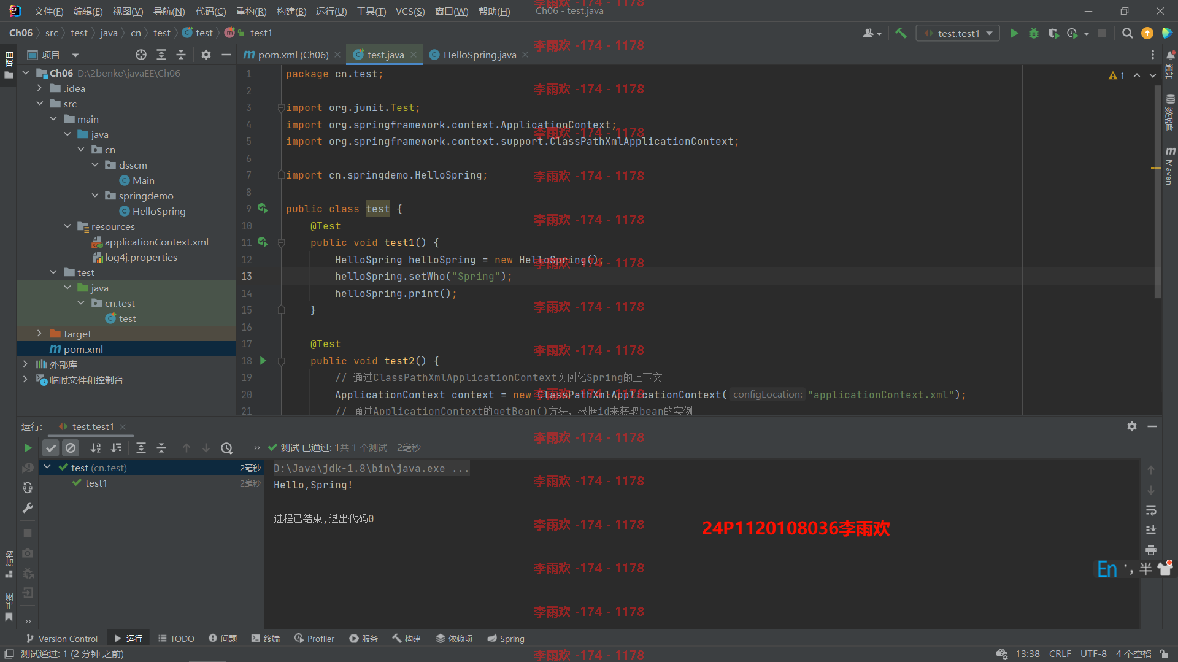Toggle show passed tests checkmark
Image resolution: width=1178 pixels, height=662 pixels.
tap(51, 448)
